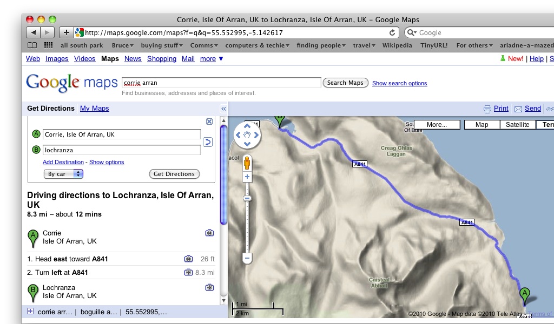Expand the more menu in Google navigation
The width and height of the screenshot is (554, 324).
(x=212, y=59)
